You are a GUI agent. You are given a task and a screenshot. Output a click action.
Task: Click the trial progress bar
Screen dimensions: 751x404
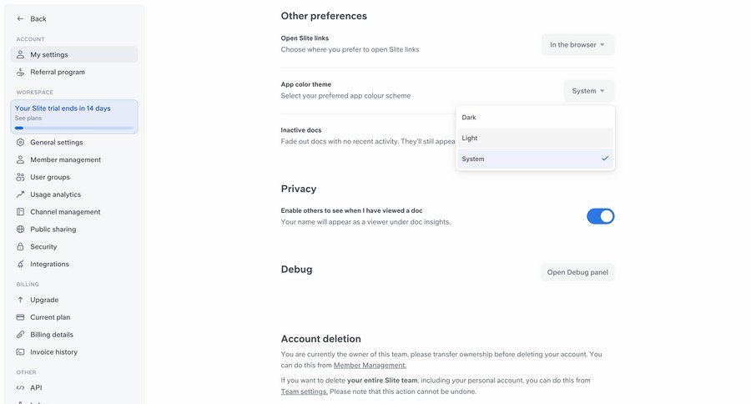click(74, 128)
